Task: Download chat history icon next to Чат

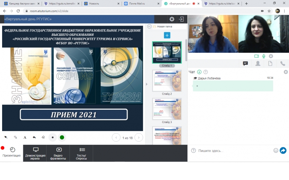Action: point(199,72)
